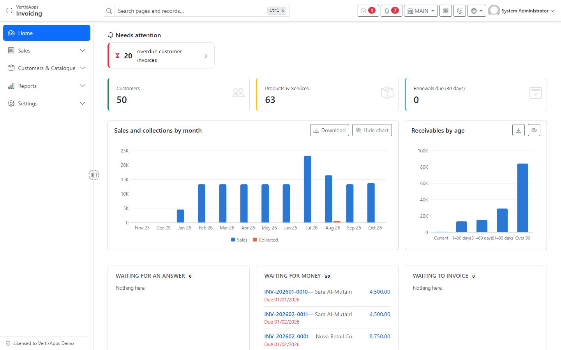Open the System Administrator user menu
Screen dimensions: 561x350
click(x=521, y=11)
